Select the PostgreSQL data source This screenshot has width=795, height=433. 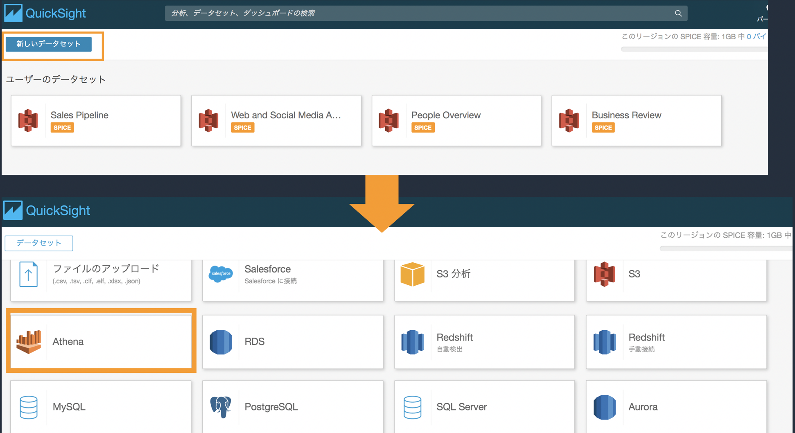pyautogui.click(x=293, y=406)
